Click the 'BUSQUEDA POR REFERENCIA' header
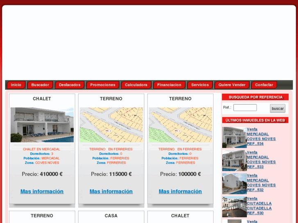 255,97
